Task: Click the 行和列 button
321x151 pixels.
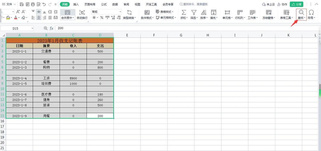Action: pyautogui.click(x=240, y=14)
